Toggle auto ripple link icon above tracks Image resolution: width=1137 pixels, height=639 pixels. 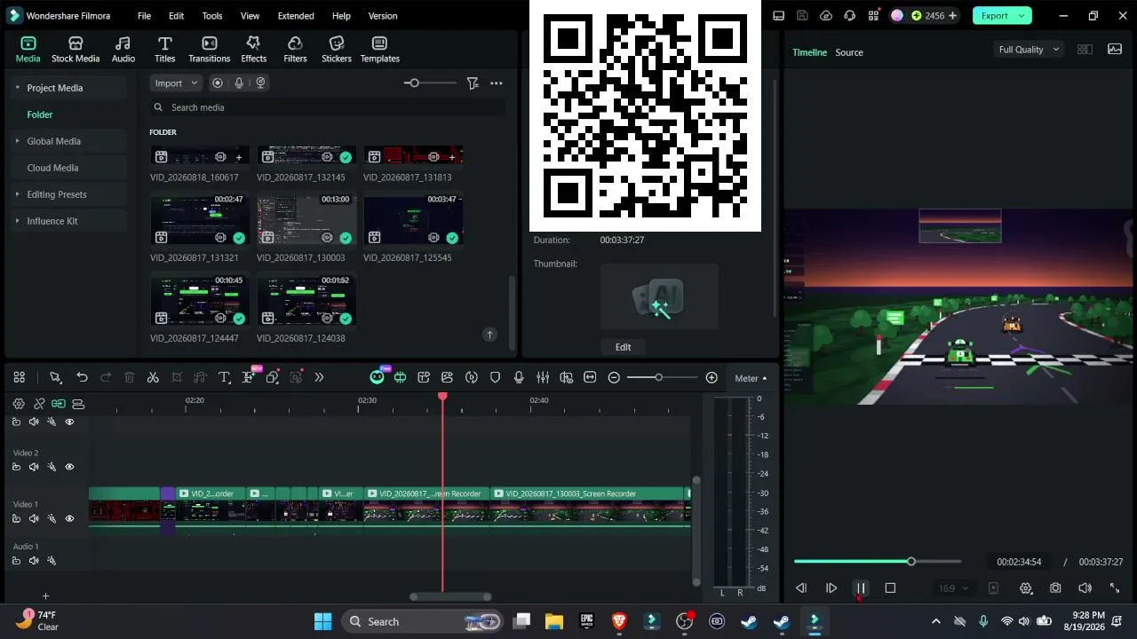(59, 404)
